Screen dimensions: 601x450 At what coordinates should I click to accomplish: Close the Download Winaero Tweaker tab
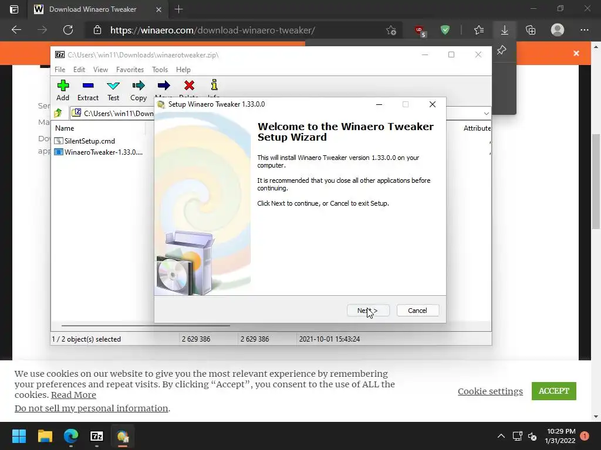click(x=158, y=9)
